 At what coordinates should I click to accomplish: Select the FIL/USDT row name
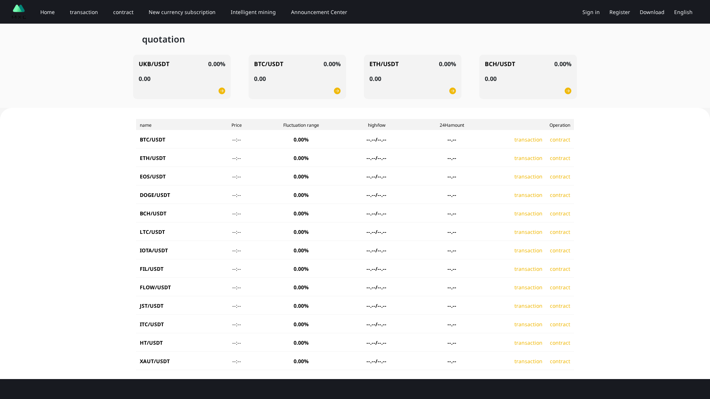point(152,269)
